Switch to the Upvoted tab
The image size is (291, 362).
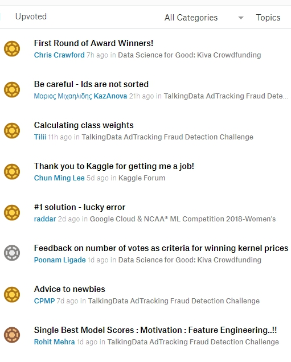pyautogui.click(x=31, y=17)
